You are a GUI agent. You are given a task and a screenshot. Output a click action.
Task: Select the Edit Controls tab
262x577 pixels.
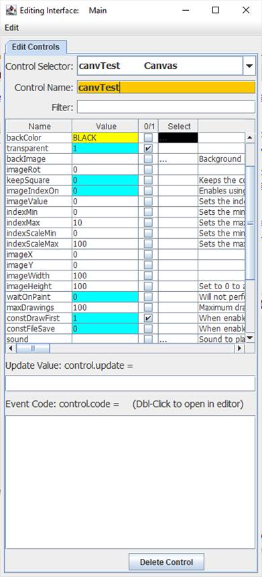click(36, 47)
